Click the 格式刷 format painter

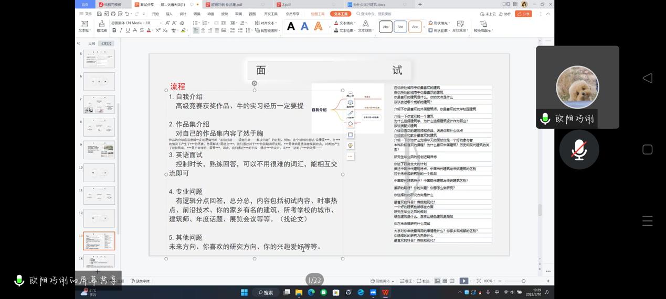[101, 26]
